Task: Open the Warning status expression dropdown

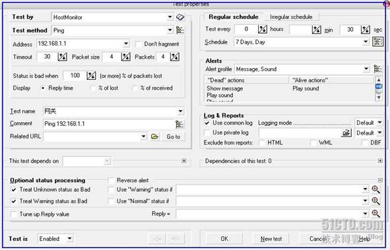Action: tap(365, 189)
